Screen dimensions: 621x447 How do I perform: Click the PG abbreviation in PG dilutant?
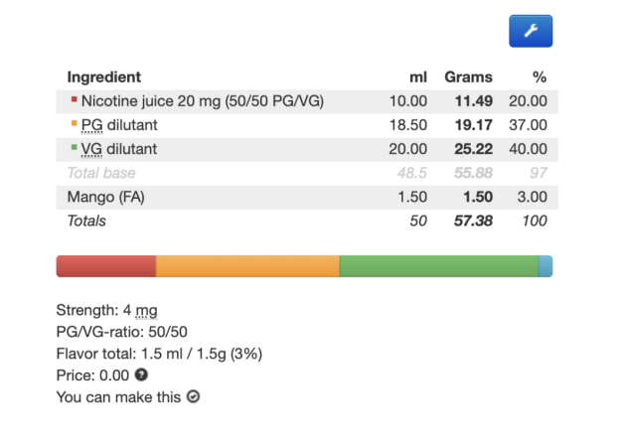point(91,125)
